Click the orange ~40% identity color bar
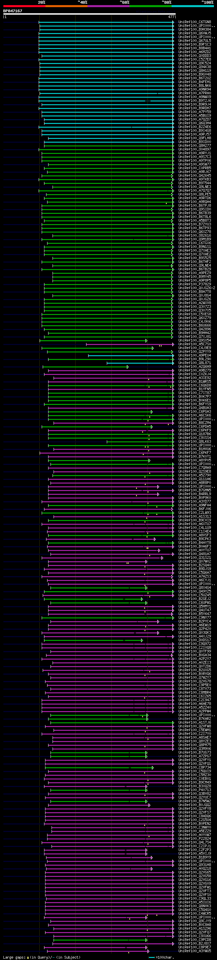Screen dimensions: 217x960 pos(66,6)
